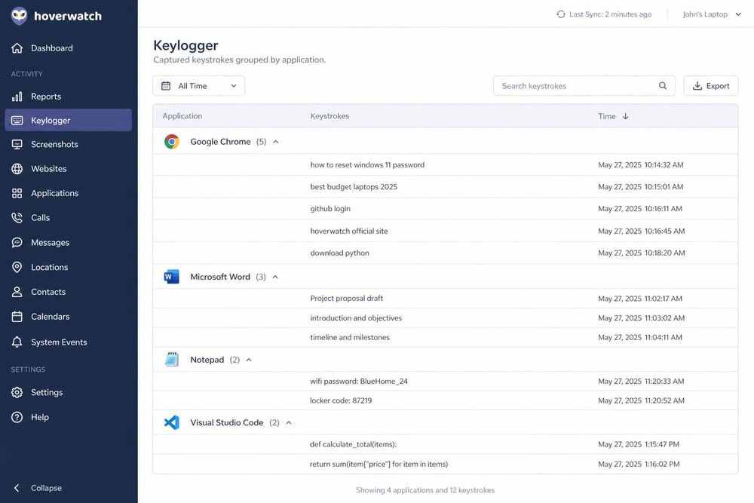Image resolution: width=754 pixels, height=503 pixels.
Task: Collapse the Visual Studio Code group chevron
Action: (x=289, y=423)
